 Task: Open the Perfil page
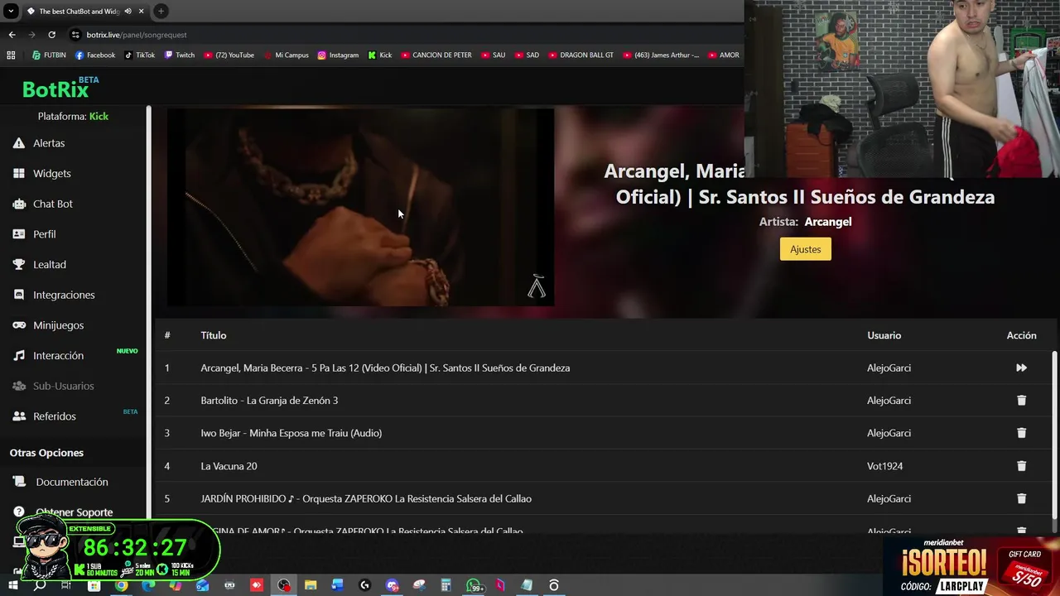coord(44,234)
